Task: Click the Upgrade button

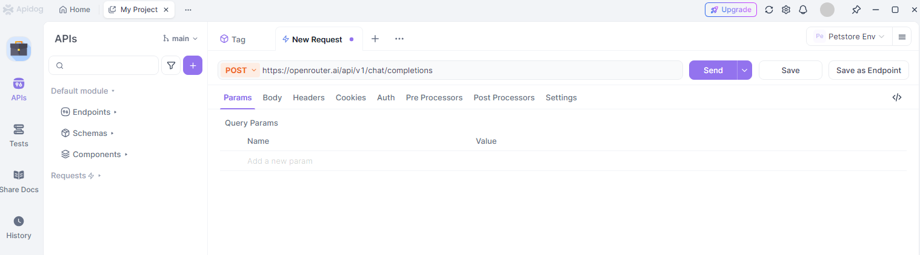Action: pos(731,10)
